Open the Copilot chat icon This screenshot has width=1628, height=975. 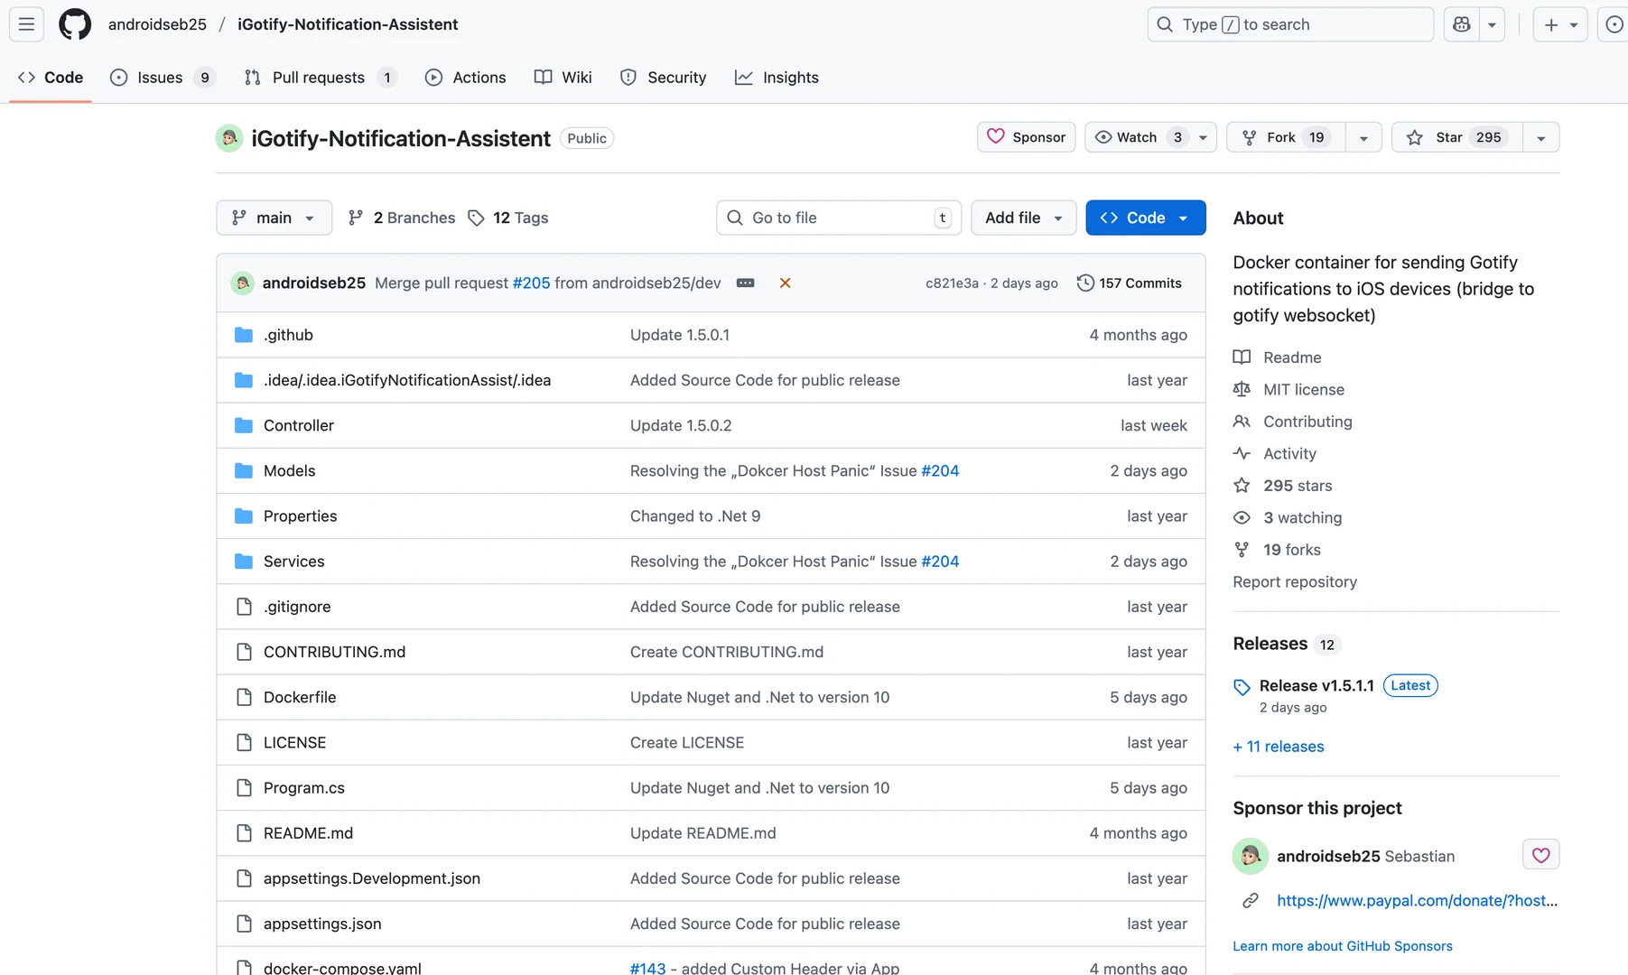(x=1462, y=24)
